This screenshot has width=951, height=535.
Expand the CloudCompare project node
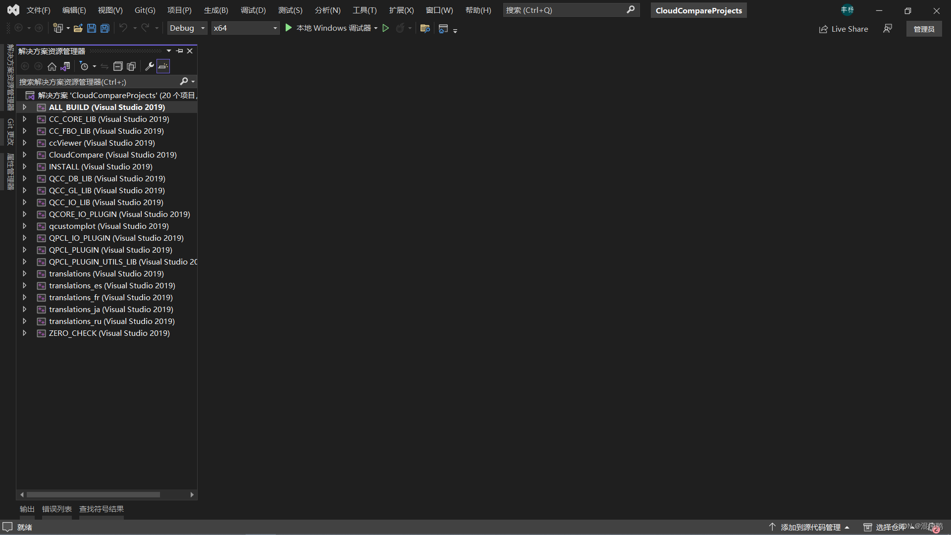24,155
